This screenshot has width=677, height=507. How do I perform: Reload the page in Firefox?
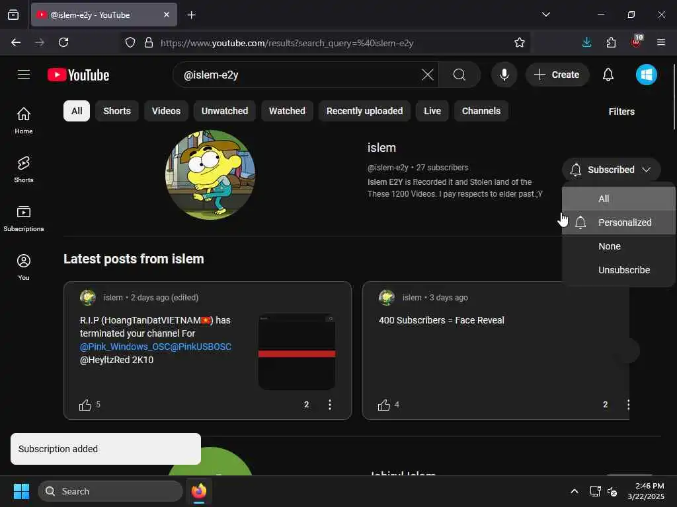[63, 42]
